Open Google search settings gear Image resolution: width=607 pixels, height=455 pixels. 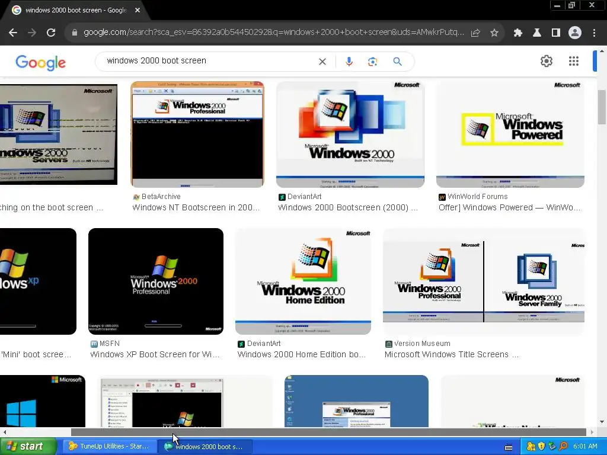(546, 61)
